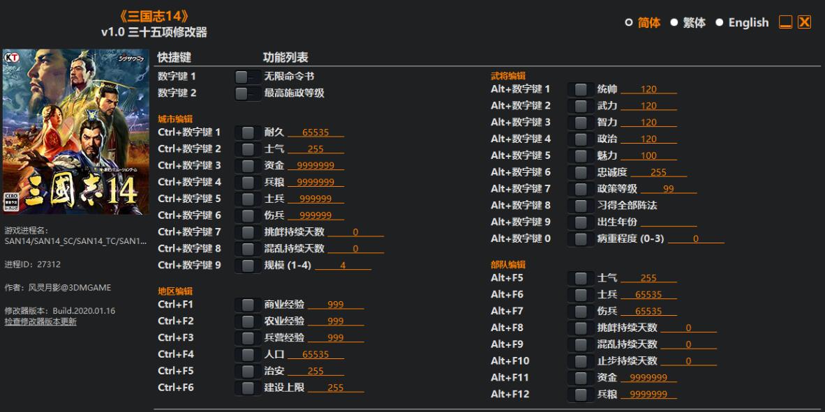Image resolution: width=825 pixels, height=412 pixels.
Task: Click the 检查修改器版本更新 link
Action: [40, 322]
